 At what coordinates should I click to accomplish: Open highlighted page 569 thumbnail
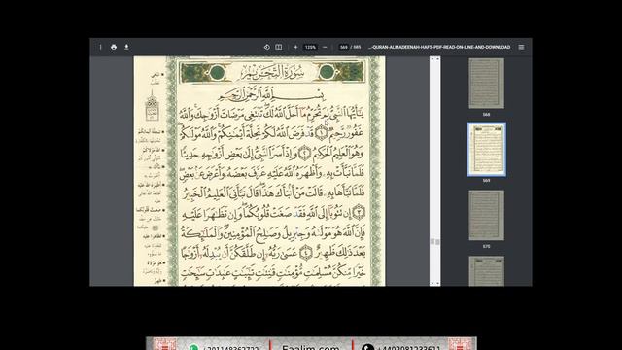486,149
